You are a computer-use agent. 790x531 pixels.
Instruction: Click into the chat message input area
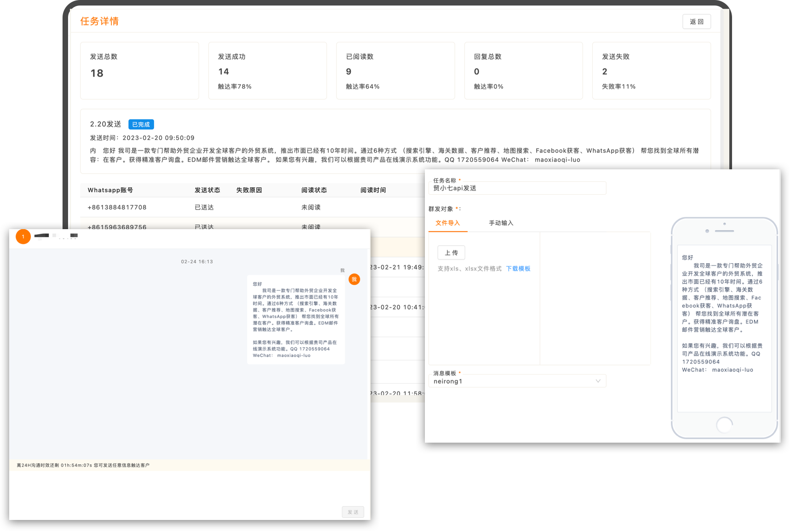[189, 488]
